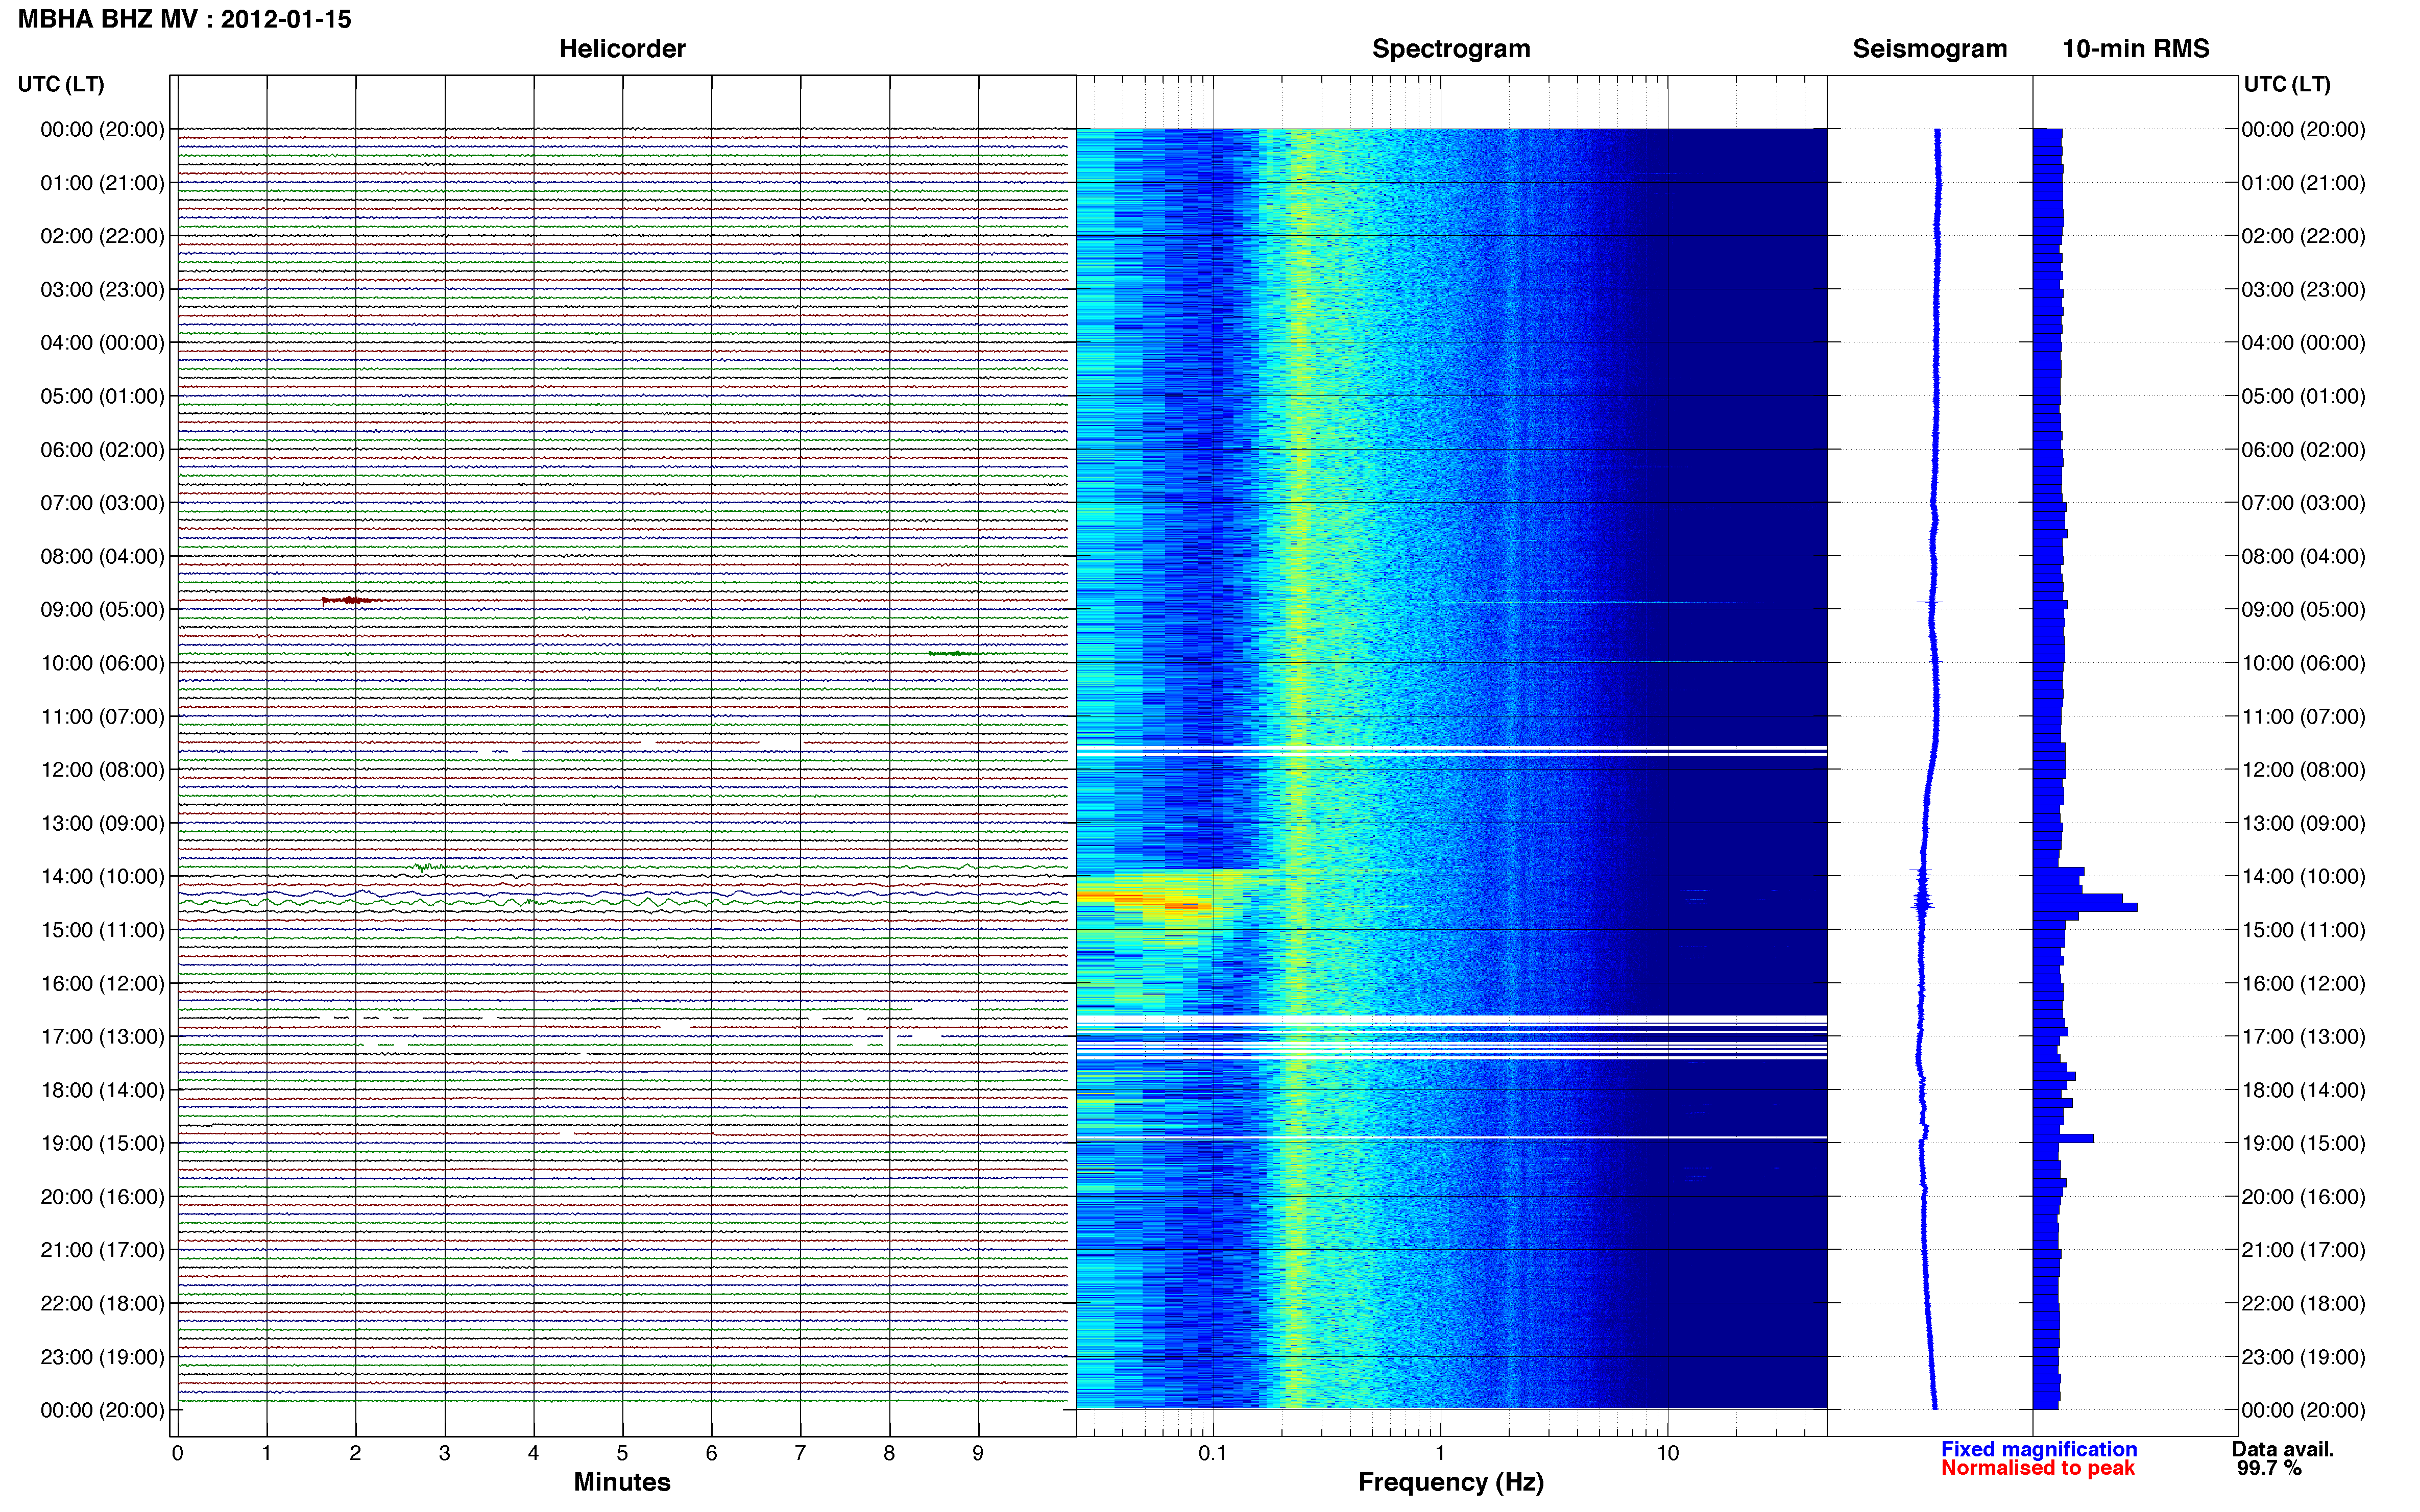Click helicorder time label '03:00 (23:00)'
Viewport: 2420px width, 1512px height.
click(102, 290)
